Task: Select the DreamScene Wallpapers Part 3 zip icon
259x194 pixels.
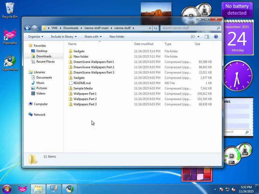Action: [x=71, y=72]
